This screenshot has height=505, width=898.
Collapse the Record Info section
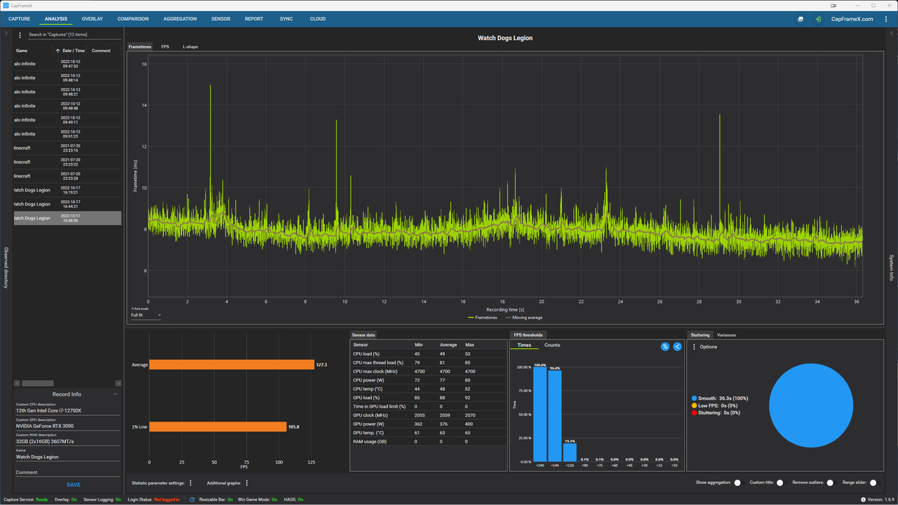tap(115, 394)
